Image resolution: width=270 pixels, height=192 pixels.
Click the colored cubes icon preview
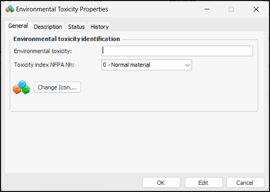pyautogui.click(x=21, y=87)
